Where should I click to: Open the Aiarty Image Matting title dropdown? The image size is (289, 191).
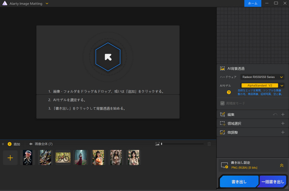(x=47, y=4)
